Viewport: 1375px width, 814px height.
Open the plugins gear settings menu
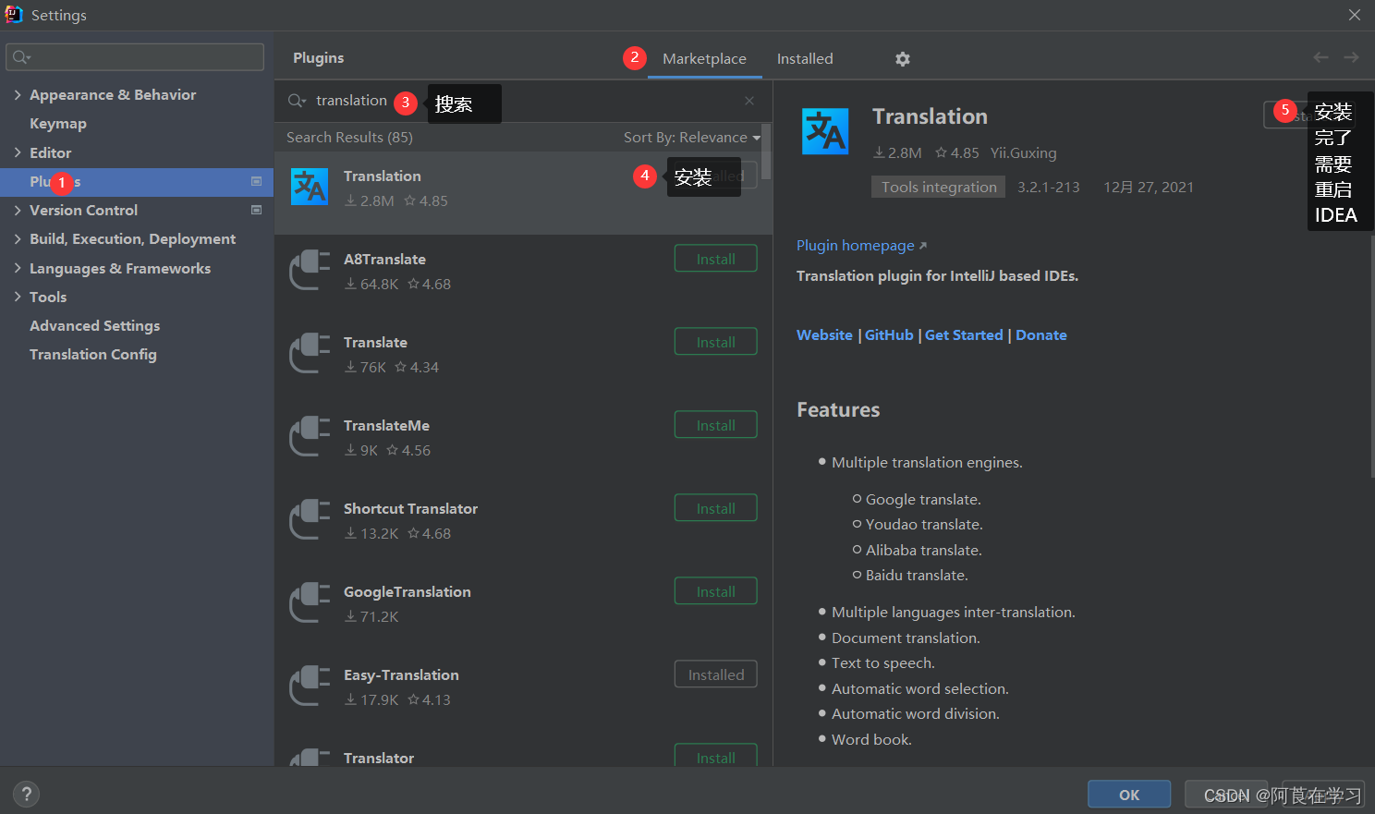(x=903, y=59)
